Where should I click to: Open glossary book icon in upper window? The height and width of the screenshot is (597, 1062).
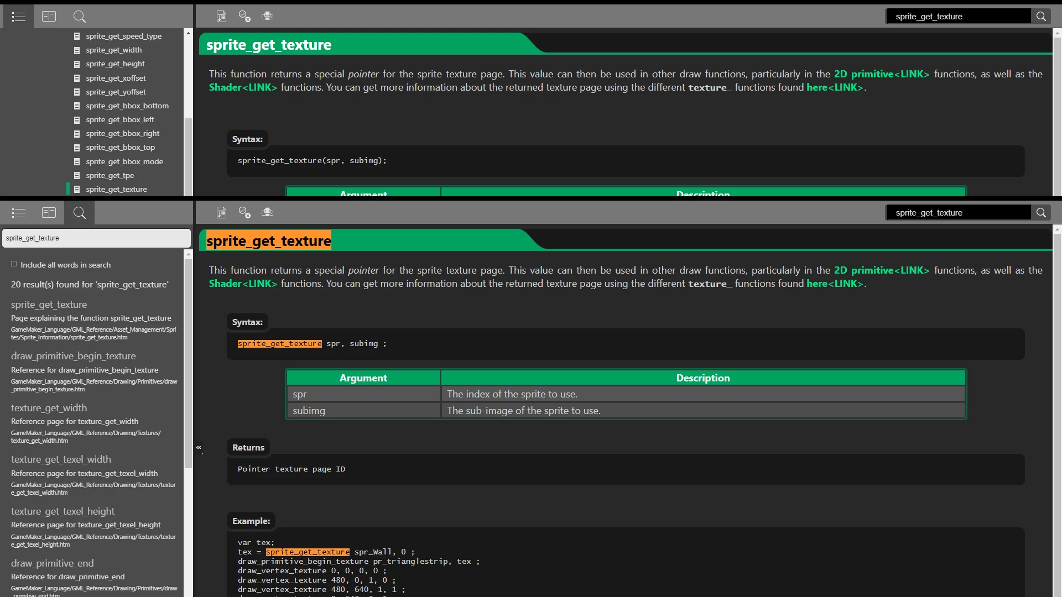click(49, 17)
